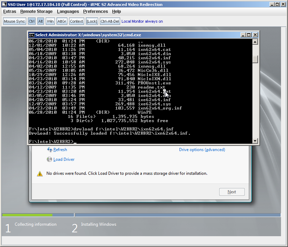
Task: Open the Remote Storage menu
Action: pos(36,12)
